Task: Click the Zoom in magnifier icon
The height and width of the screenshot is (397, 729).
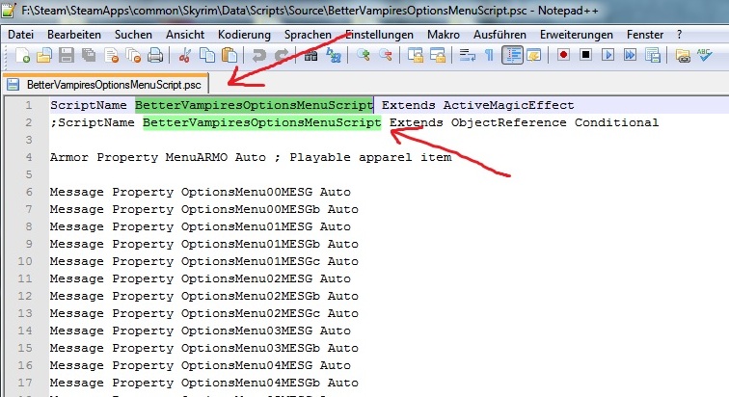Action: (x=364, y=56)
